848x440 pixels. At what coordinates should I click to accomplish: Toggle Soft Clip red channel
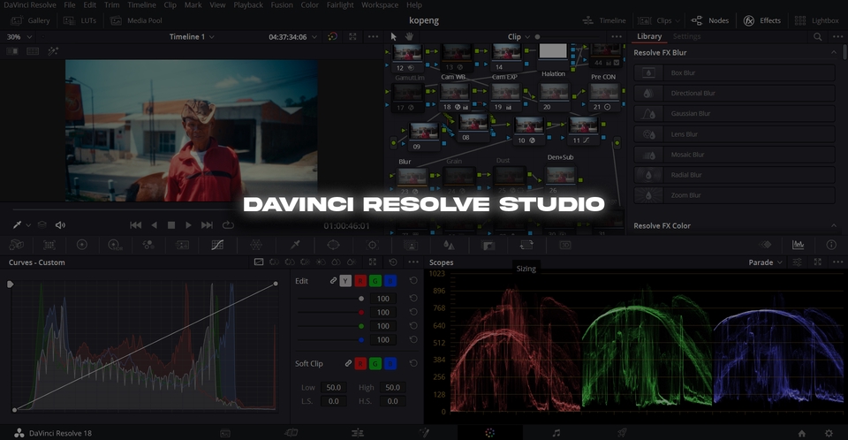[360, 363]
